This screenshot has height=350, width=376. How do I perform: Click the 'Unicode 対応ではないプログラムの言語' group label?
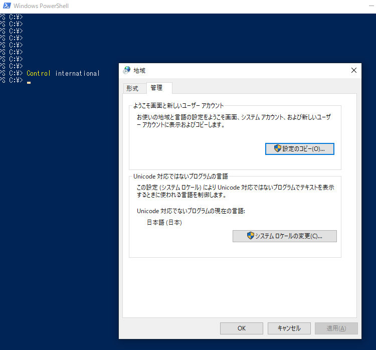pos(180,177)
